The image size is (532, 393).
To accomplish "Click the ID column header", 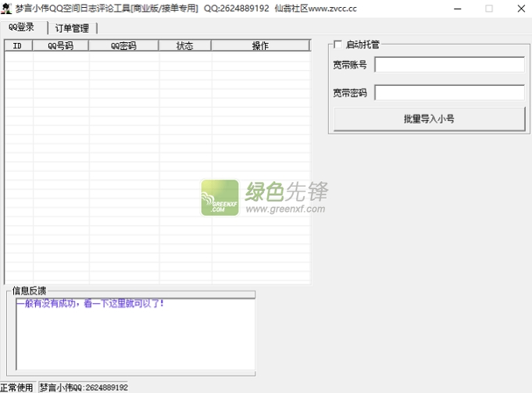I will point(18,45).
